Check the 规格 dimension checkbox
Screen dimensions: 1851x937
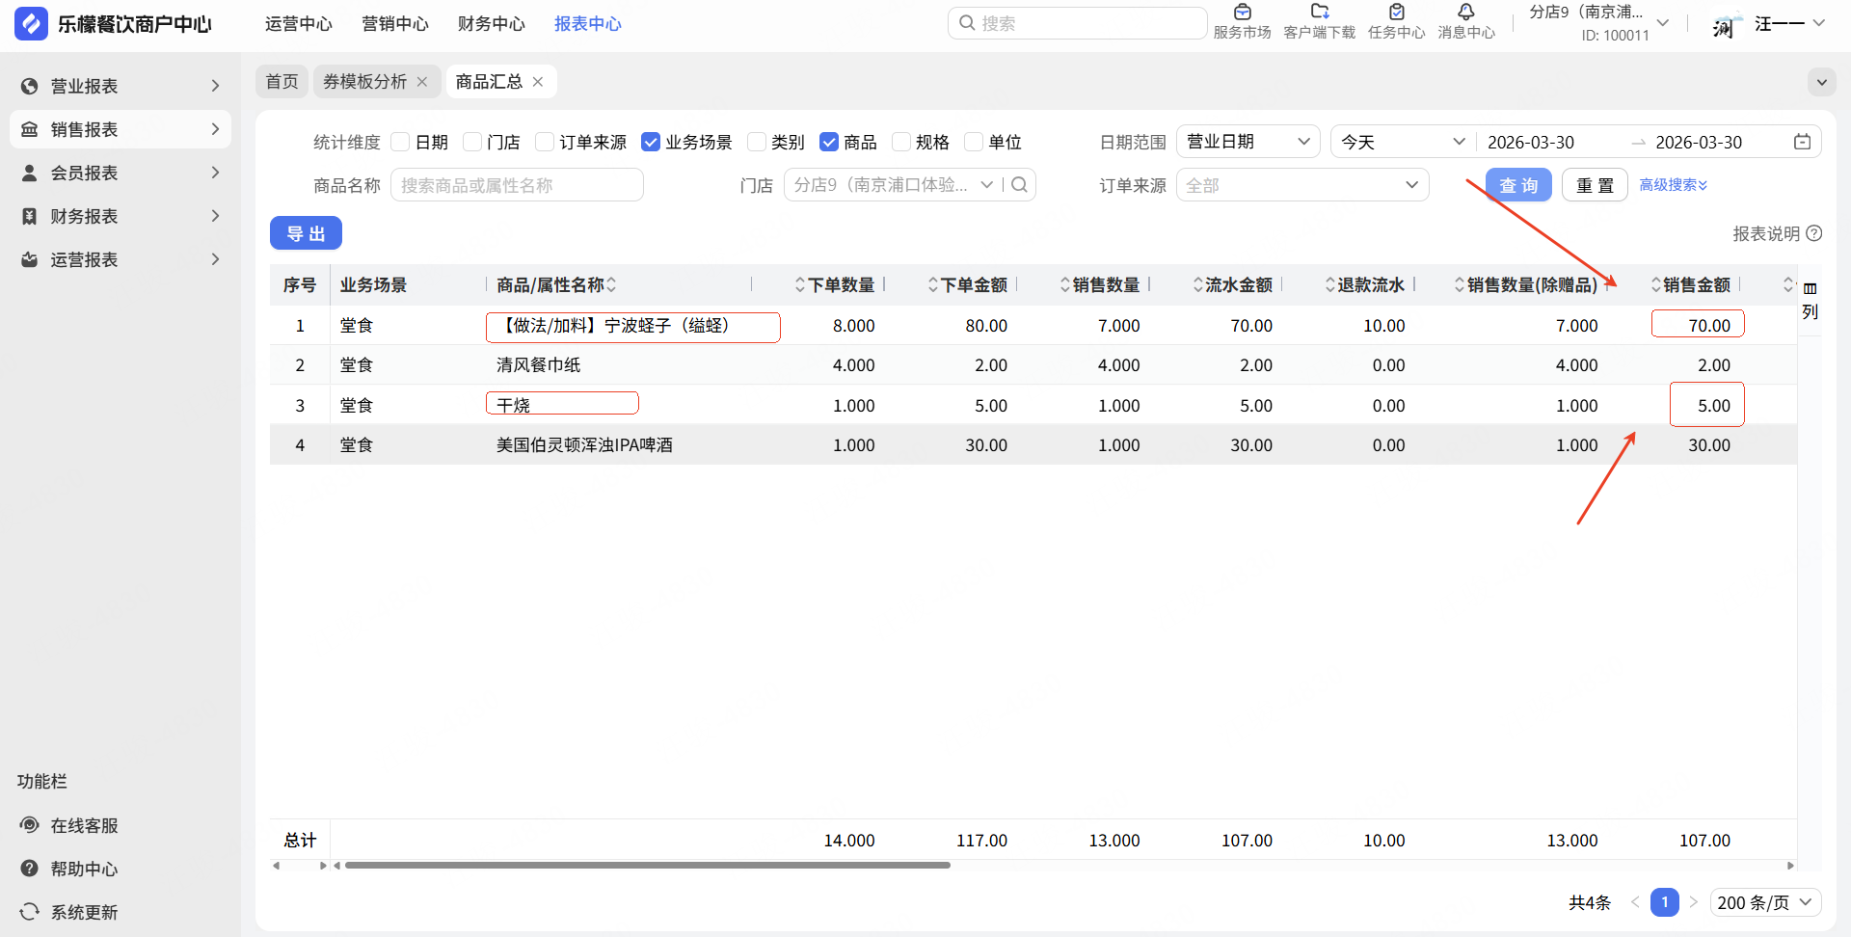click(901, 142)
